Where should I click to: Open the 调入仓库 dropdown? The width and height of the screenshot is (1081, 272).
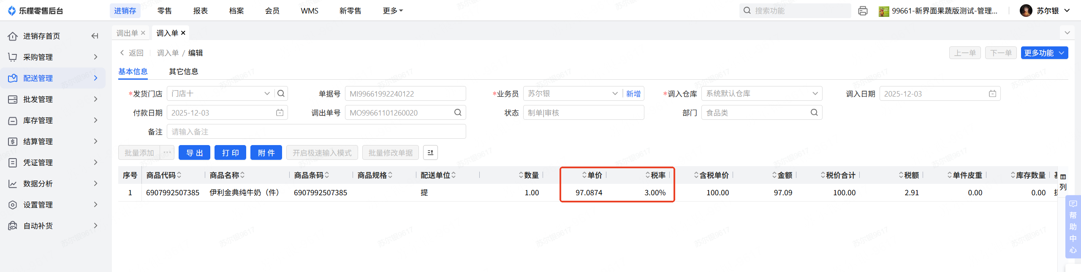click(x=761, y=94)
